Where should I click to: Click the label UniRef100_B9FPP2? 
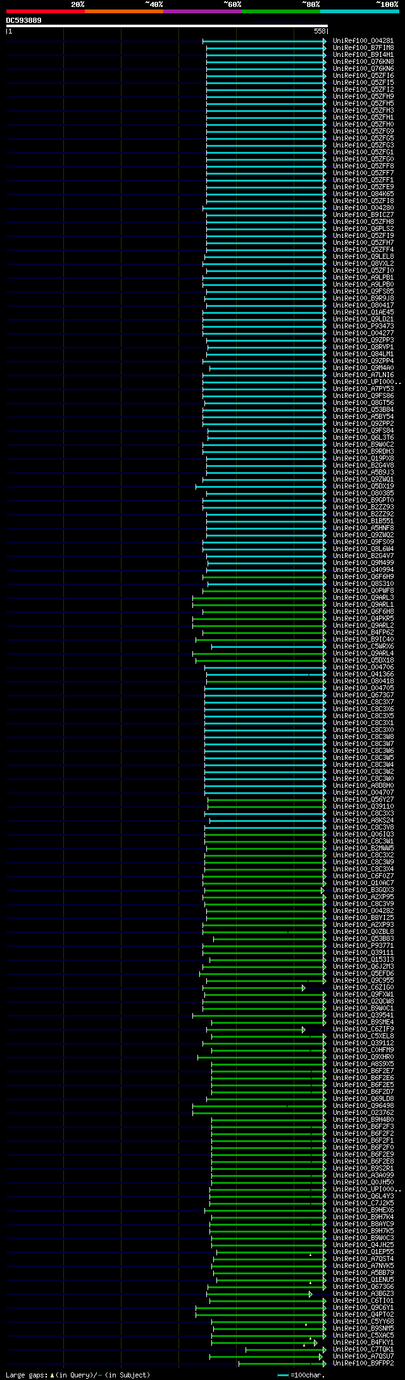point(363,1364)
